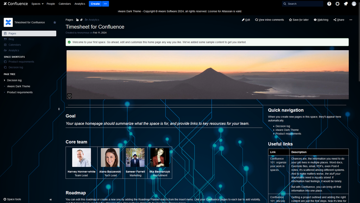Save this page for later
The height and width of the screenshot is (203, 360).
pos(299,20)
